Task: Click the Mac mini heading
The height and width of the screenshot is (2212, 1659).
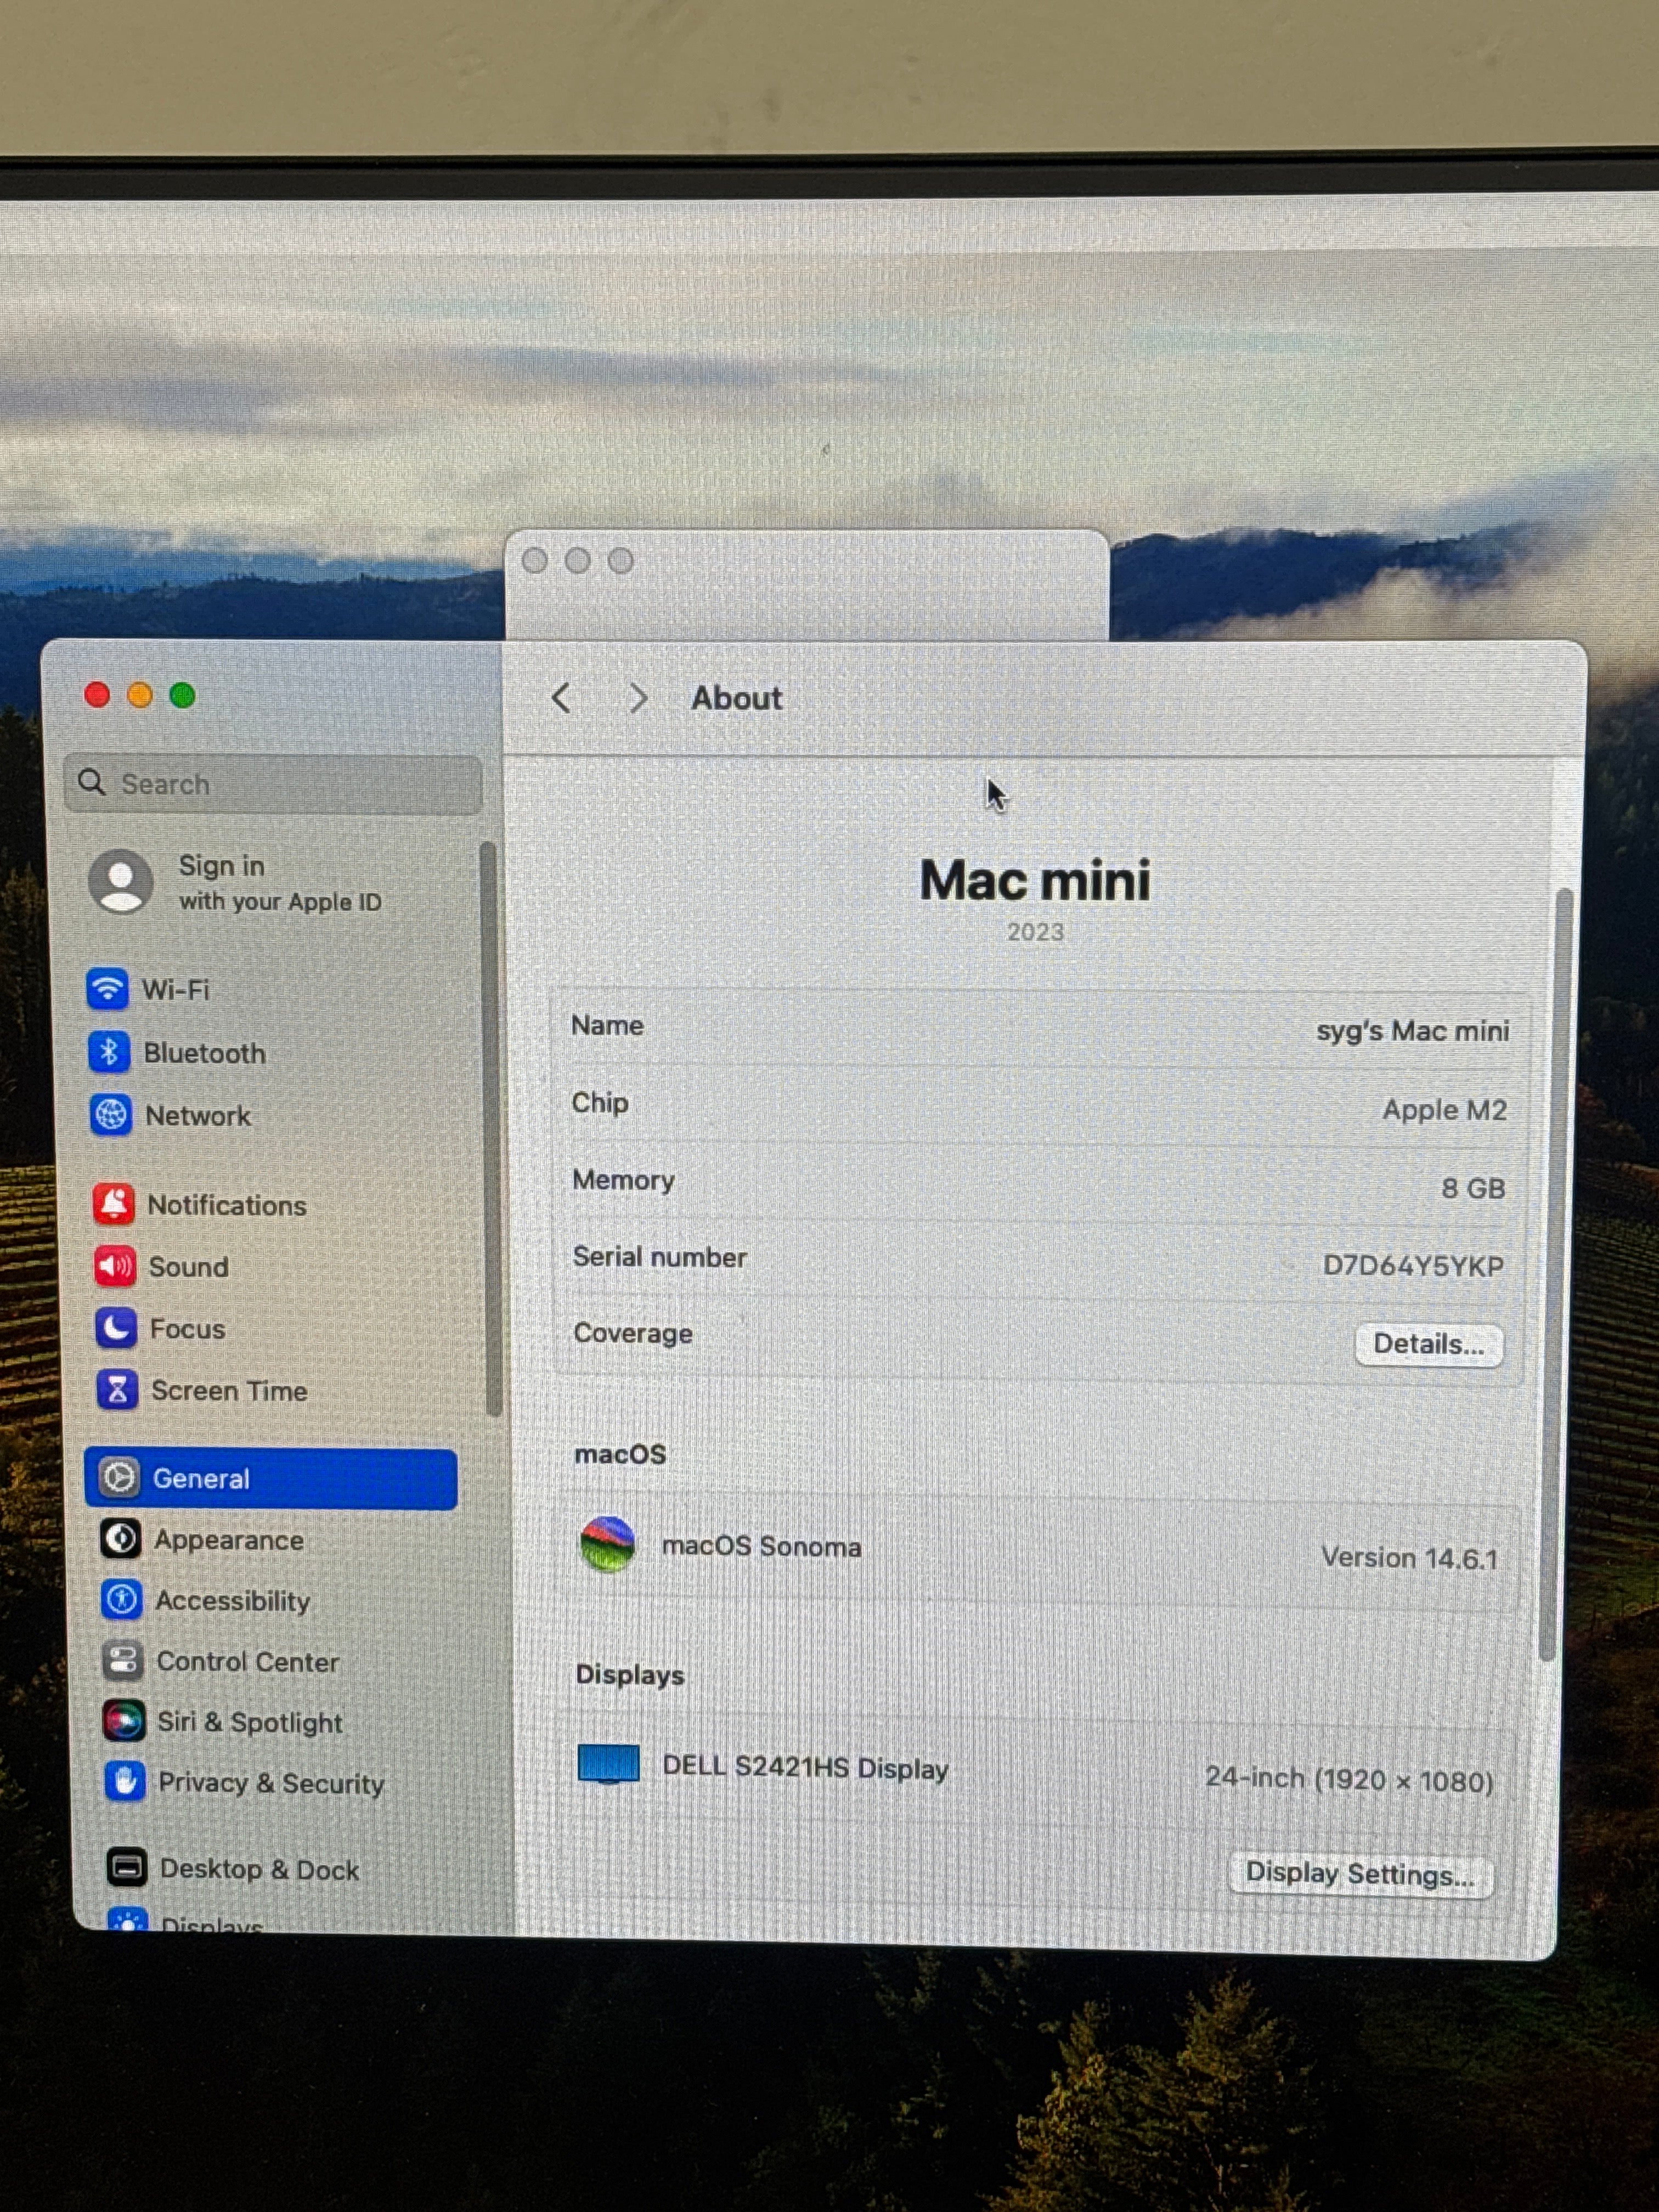Action: [x=1035, y=880]
